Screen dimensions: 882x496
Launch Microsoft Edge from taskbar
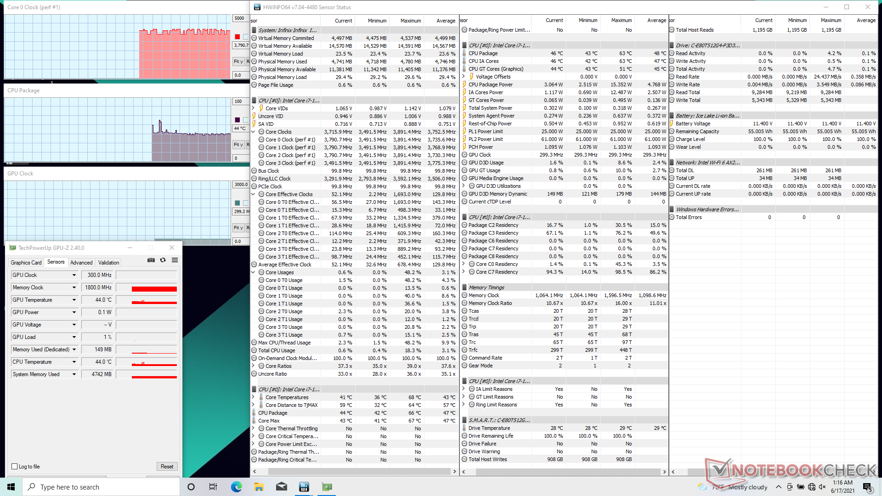coord(236,487)
